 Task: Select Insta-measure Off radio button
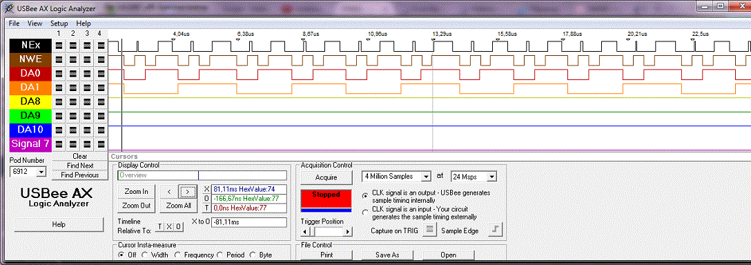[x=121, y=255]
